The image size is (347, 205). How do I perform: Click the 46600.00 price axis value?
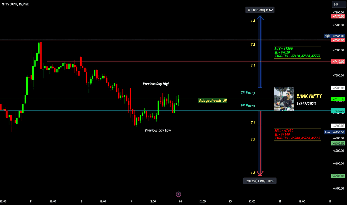pyautogui.click(x=338, y=163)
